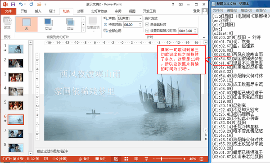
Task: Switch to the 设计 ribbon tab
Action: tap(52, 11)
